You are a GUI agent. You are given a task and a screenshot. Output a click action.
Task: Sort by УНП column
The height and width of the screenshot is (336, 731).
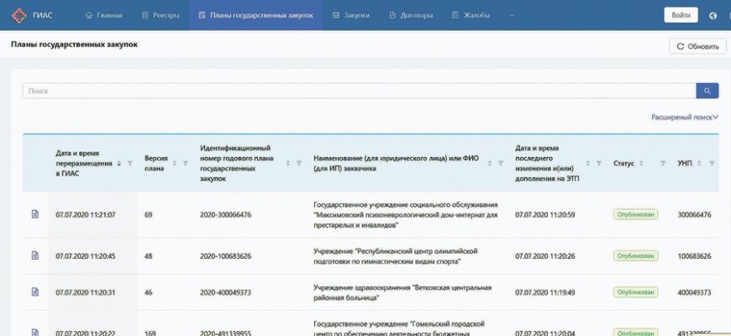coord(699,163)
